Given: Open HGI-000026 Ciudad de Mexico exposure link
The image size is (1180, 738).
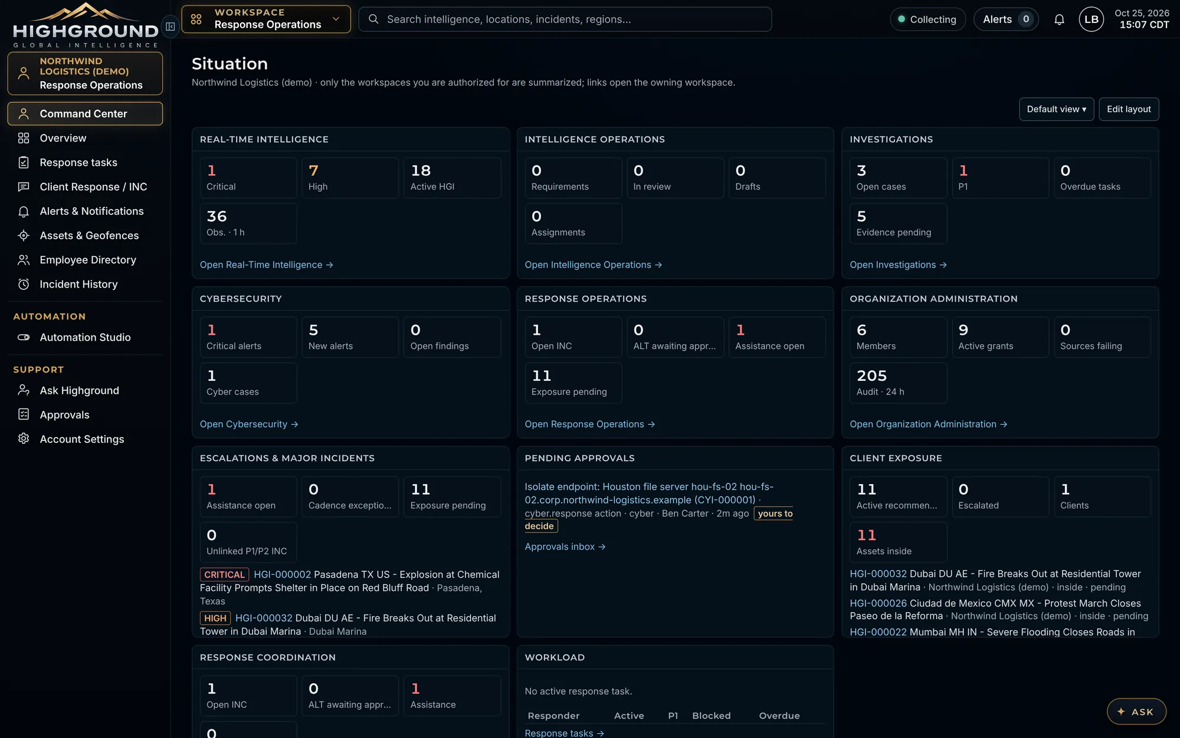Looking at the screenshot, I should click(878, 603).
